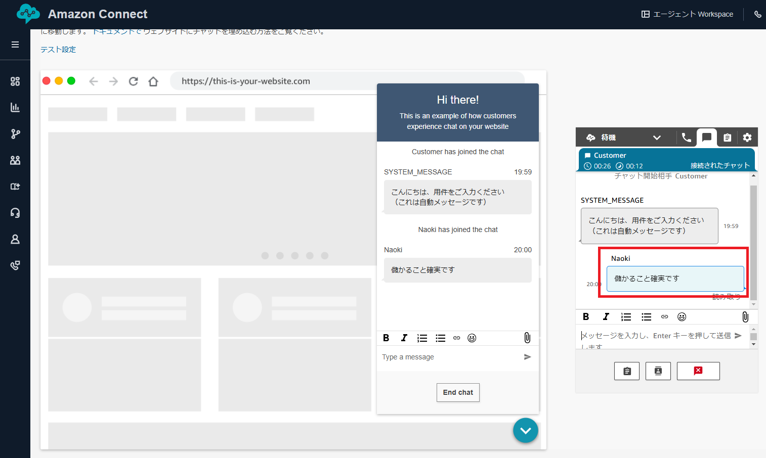Insert bulleted list in customer chat widget
The height and width of the screenshot is (458, 766).
coord(441,338)
